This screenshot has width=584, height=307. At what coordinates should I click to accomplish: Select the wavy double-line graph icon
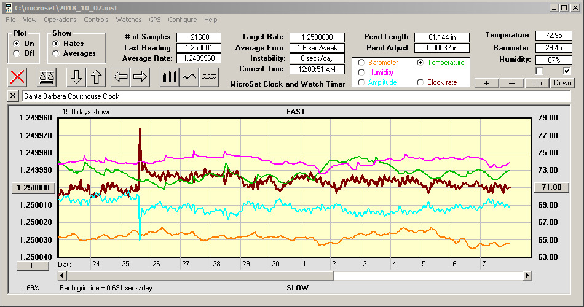[209, 77]
